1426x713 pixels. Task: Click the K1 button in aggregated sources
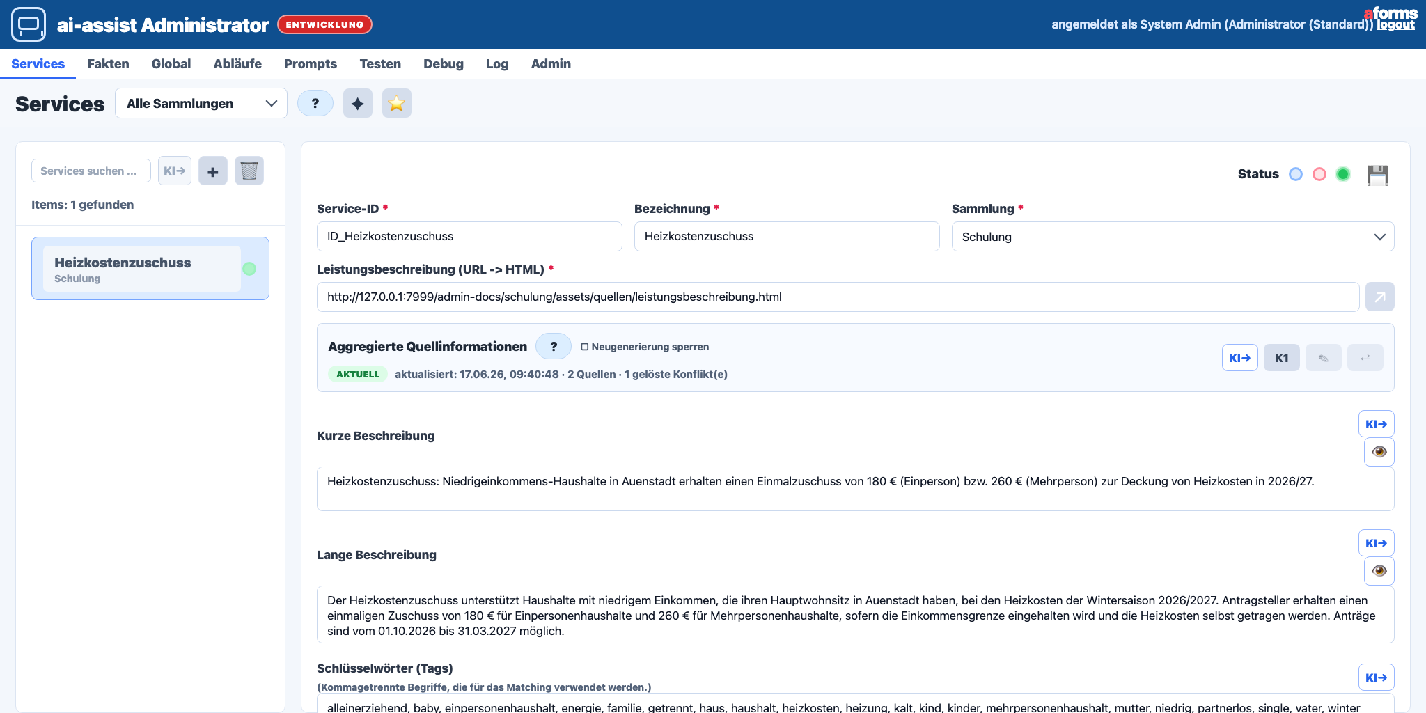pos(1282,358)
